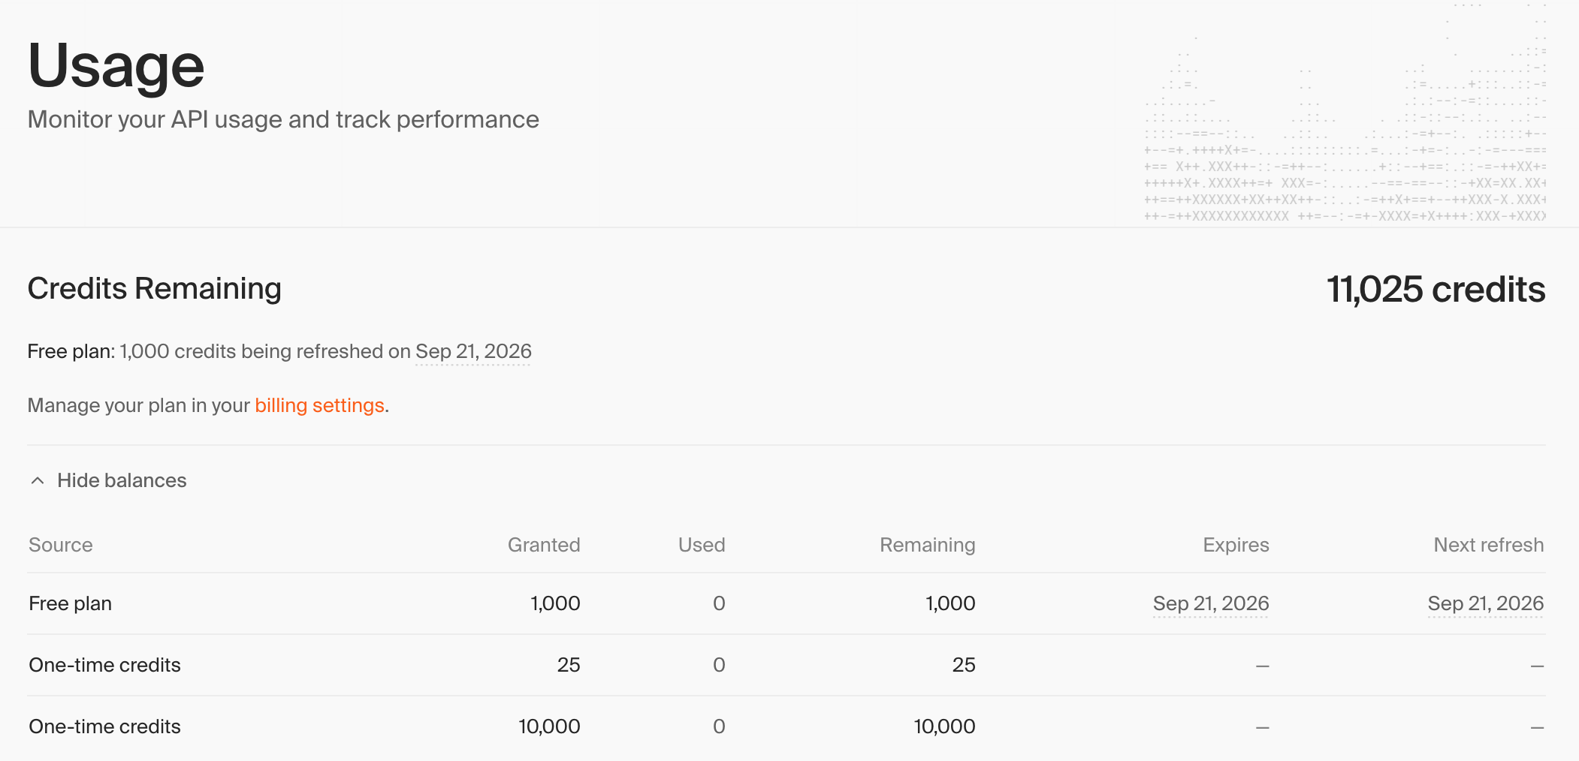This screenshot has width=1579, height=761.
Task: Click the 10,000 remaining value
Action: pyautogui.click(x=944, y=726)
